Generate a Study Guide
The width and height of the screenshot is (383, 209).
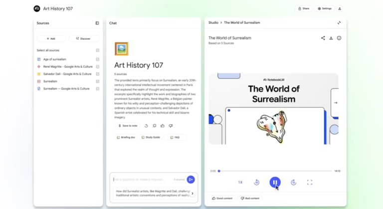pyautogui.click(x=151, y=137)
